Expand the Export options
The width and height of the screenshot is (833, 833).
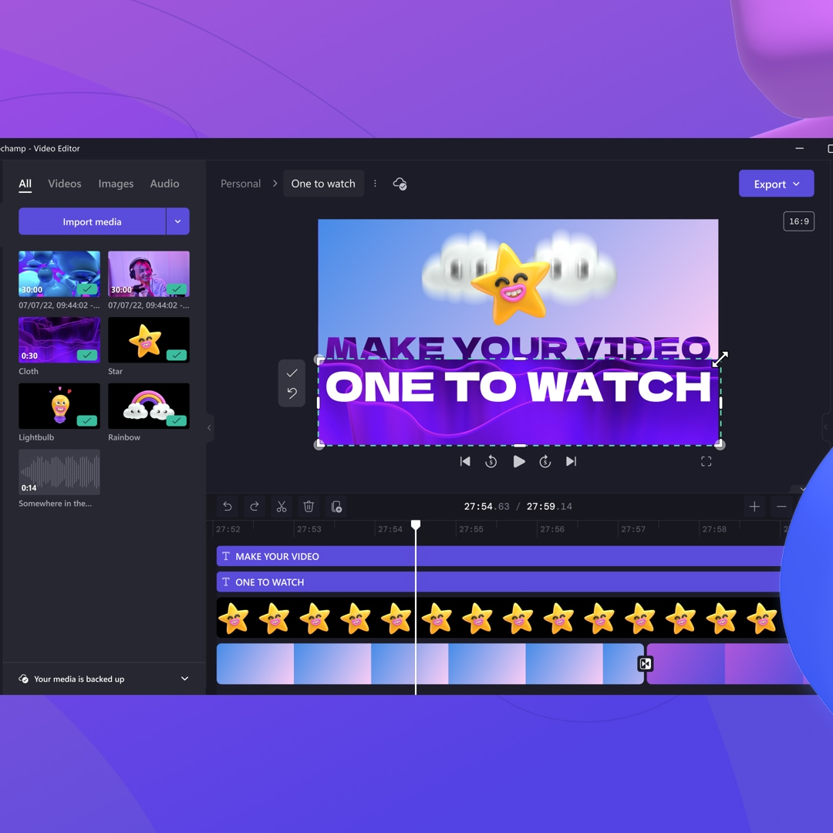click(x=776, y=184)
